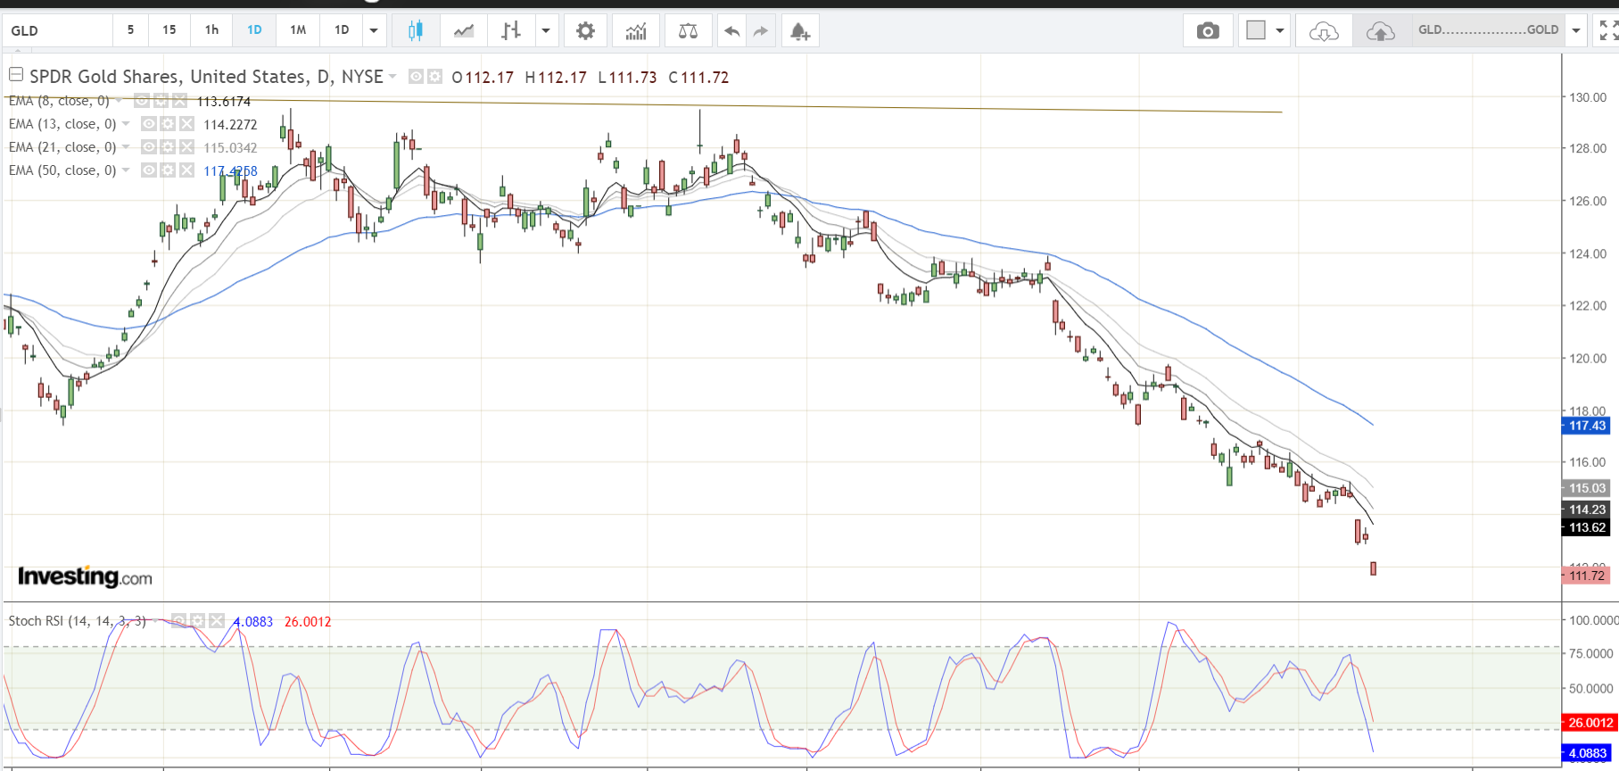Switch to the 5 minute interval
Screen dimensions: 1619x771
point(130,30)
